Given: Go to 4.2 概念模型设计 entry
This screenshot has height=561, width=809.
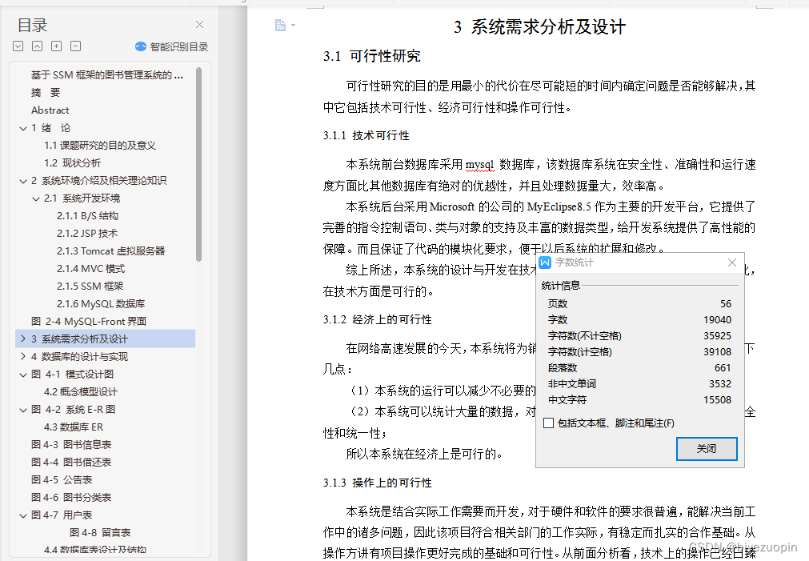Looking at the screenshot, I should pyautogui.click(x=81, y=391).
